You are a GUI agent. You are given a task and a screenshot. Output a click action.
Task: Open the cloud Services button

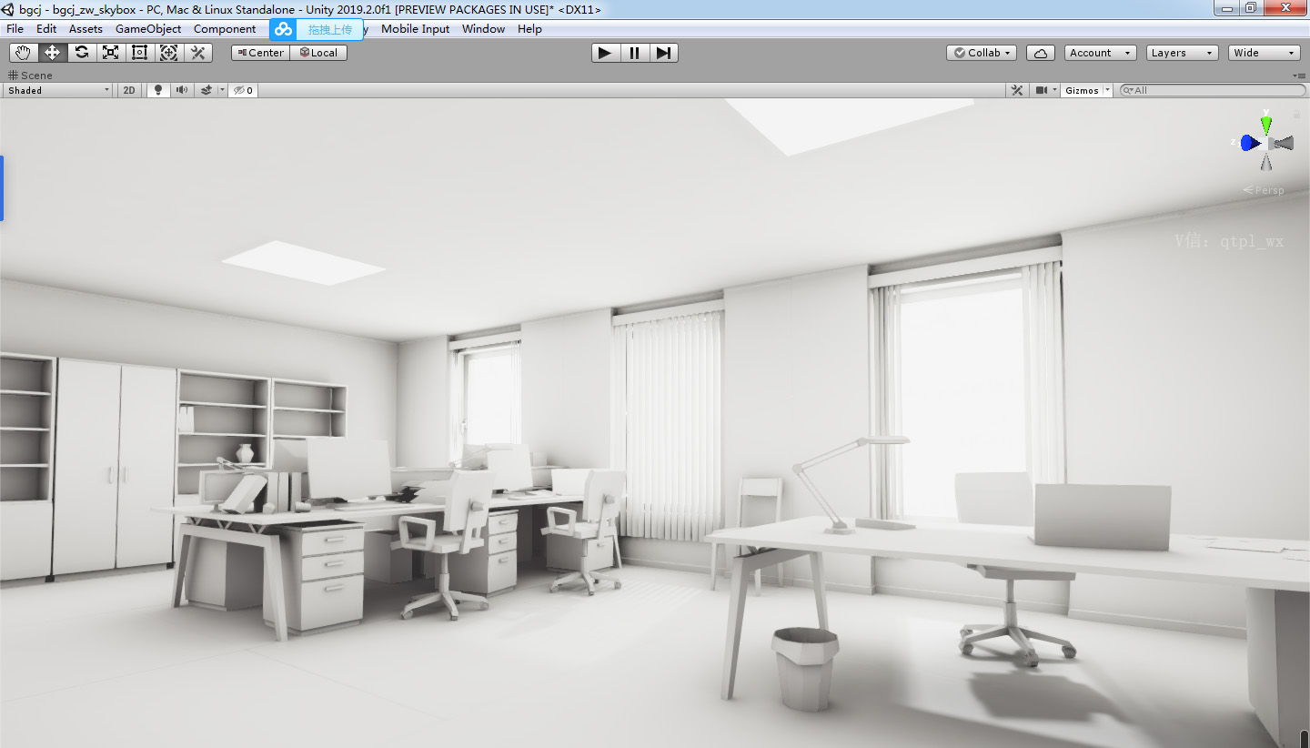click(x=1041, y=53)
